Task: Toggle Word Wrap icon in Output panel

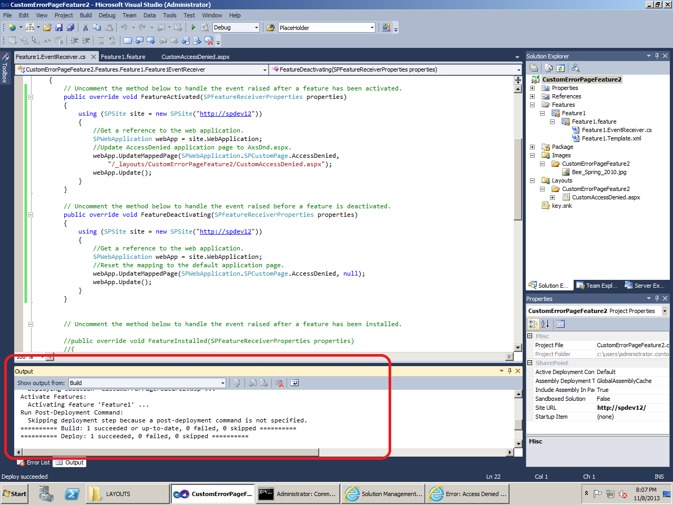Action: coord(294,383)
